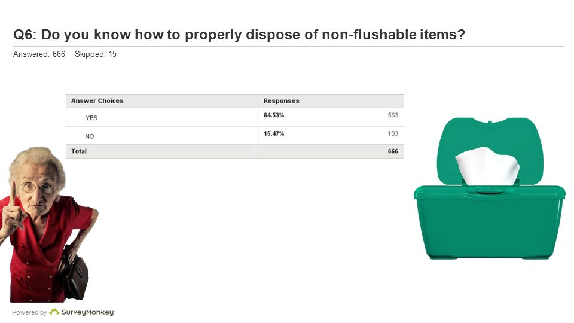574x323 pixels.
Task: Select the Q6 question title text
Action: click(x=239, y=35)
